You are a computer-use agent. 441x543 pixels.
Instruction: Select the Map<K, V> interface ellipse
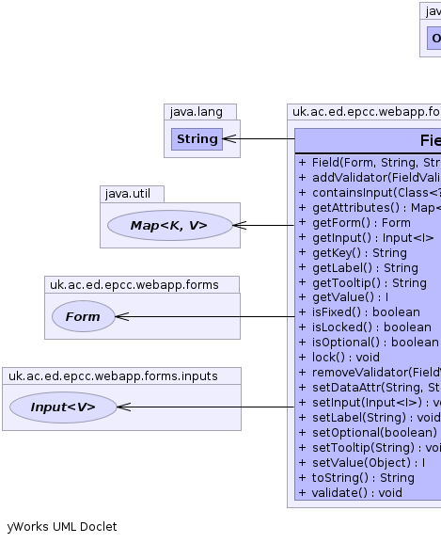(169, 226)
